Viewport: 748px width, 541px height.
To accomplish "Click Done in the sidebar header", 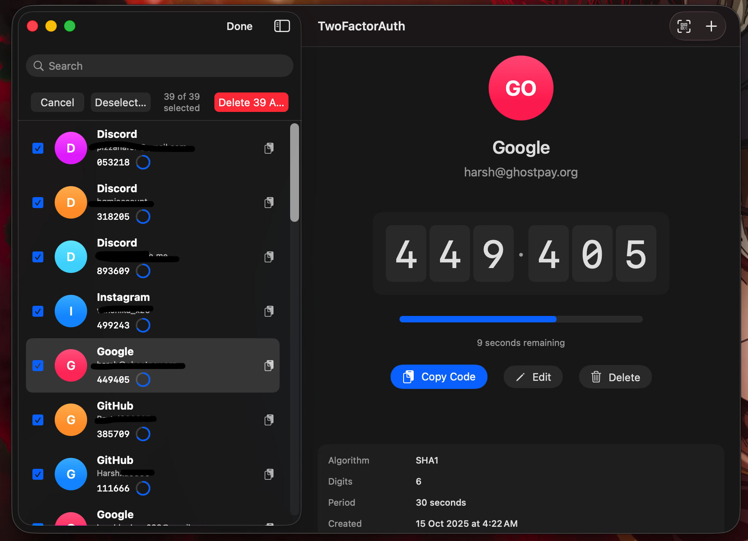I will pos(239,26).
